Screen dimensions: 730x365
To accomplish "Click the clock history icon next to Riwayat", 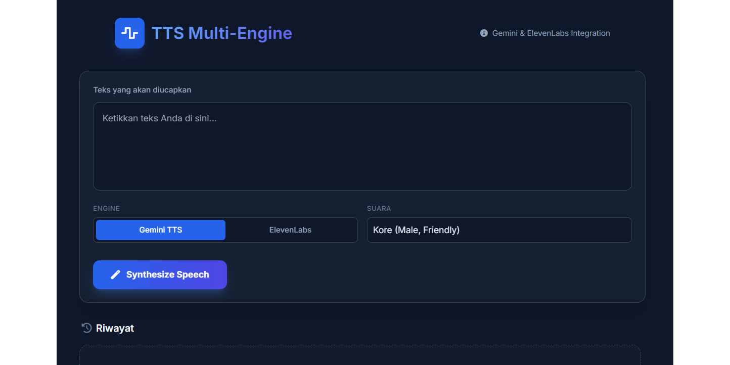I will click(x=86, y=328).
